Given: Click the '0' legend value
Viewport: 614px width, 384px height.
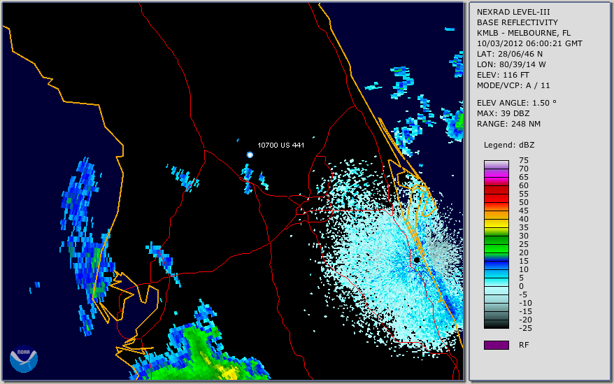Looking at the screenshot, I should pyautogui.click(x=521, y=286).
